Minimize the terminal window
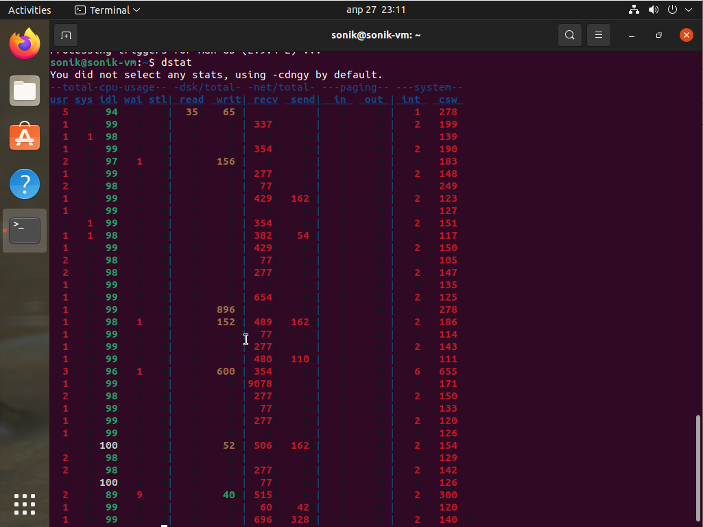Image resolution: width=703 pixels, height=527 pixels. tap(632, 35)
